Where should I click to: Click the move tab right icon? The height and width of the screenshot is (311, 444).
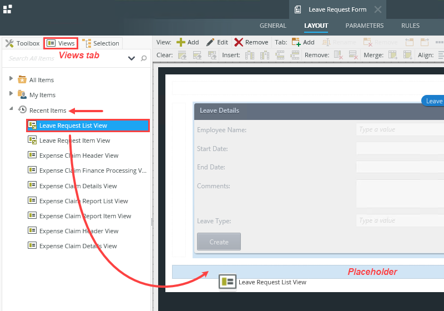(x=425, y=42)
